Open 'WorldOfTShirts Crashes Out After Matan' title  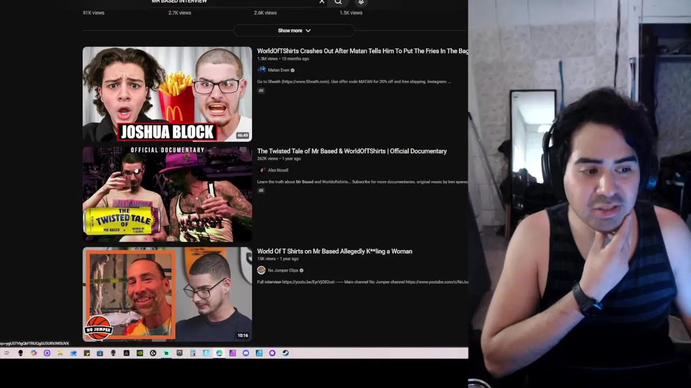point(363,51)
